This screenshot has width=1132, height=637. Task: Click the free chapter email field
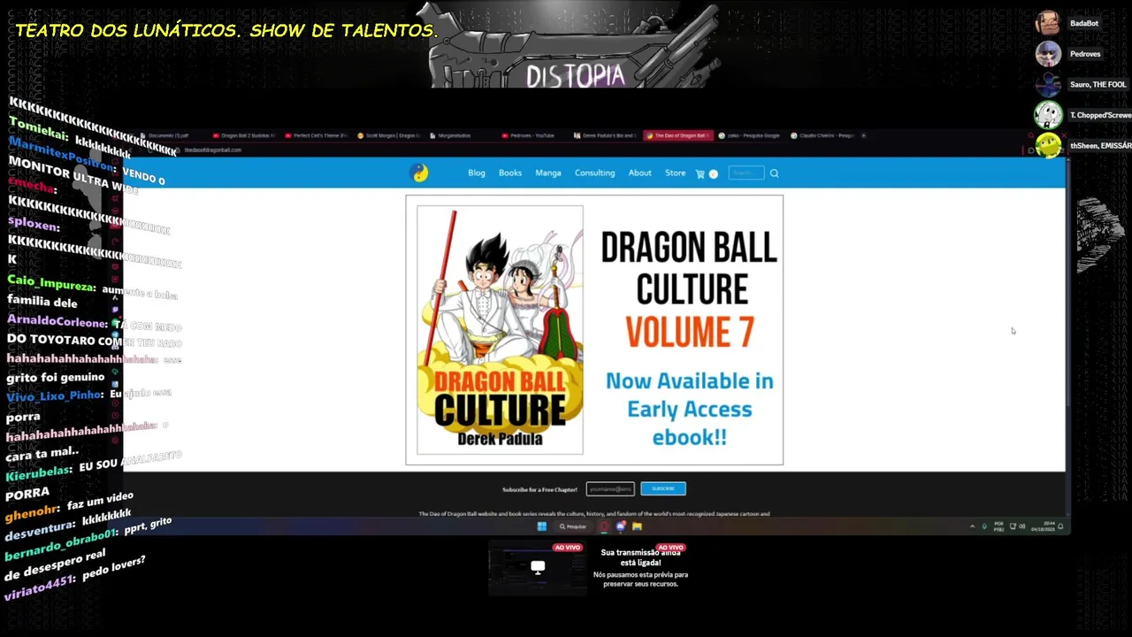pyautogui.click(x=610, y=488)
